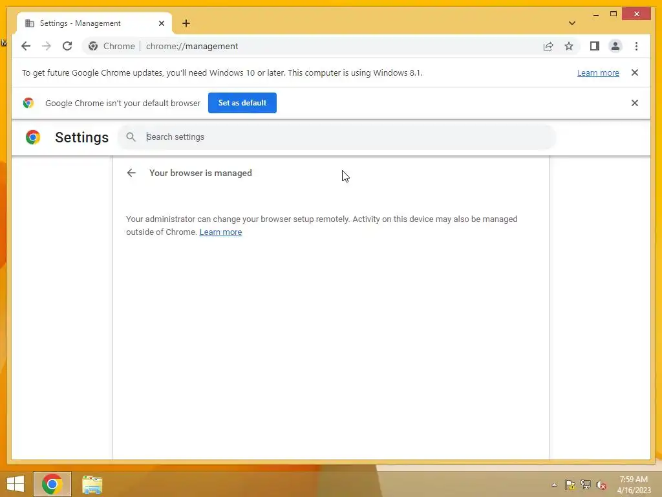Focus the Search settings field
Screen dimensions: 662x497
click(337, 137)
